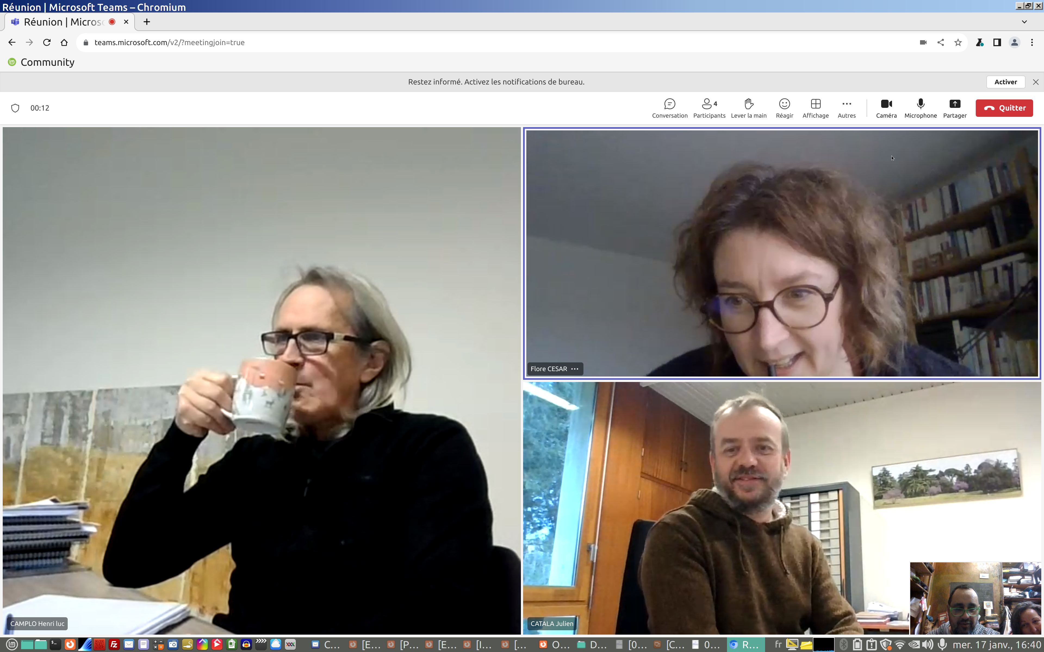Click the shield meeting info icon
The height and width of the screenshot is (652, 1044).
15,108
